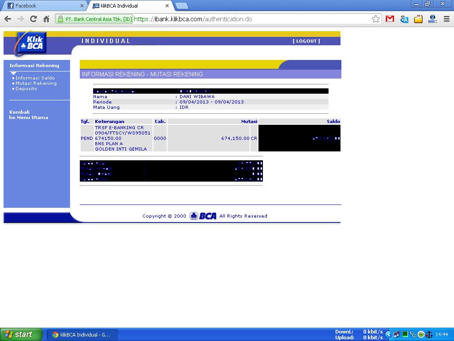Go back with the browser back arrow
Screen dimensions: 454x341
pyautogui.click(x=8, y=19)
